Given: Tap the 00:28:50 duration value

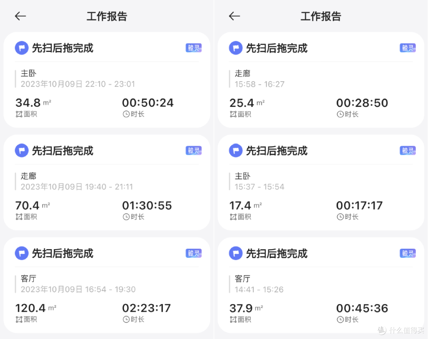Looking at the screenshot, I should pos(362,103).
